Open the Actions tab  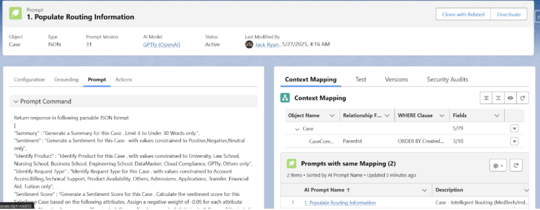tap(124, 79)
